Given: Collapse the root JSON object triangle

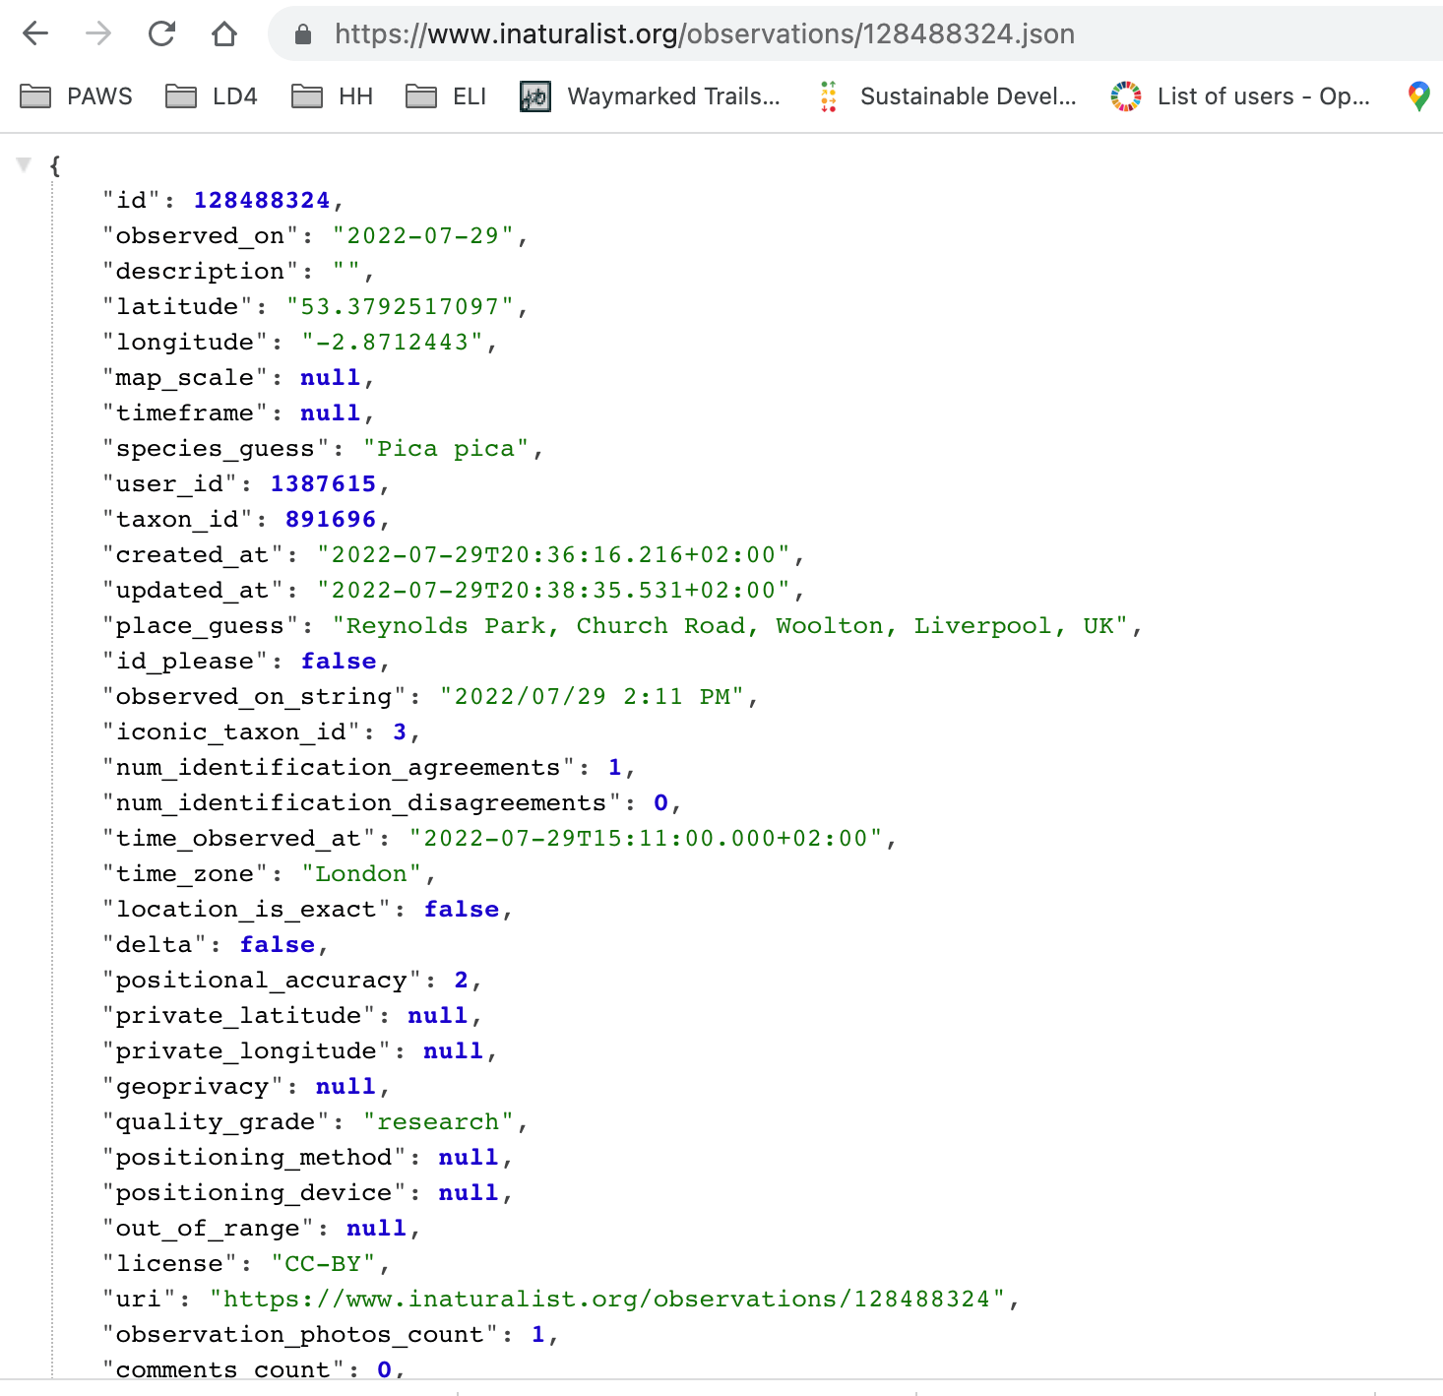Looking at the screenshot, I should pyautogui.click(x=25, y=164).
